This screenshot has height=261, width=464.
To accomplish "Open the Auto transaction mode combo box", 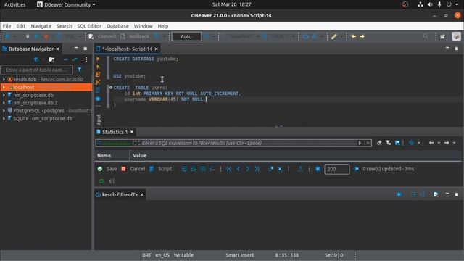I will tap(186, 36).
